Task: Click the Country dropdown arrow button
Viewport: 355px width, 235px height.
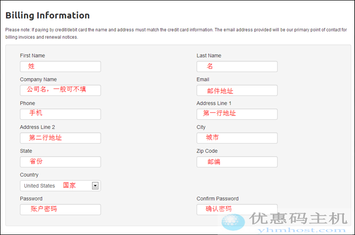Action: coord(95,185)
